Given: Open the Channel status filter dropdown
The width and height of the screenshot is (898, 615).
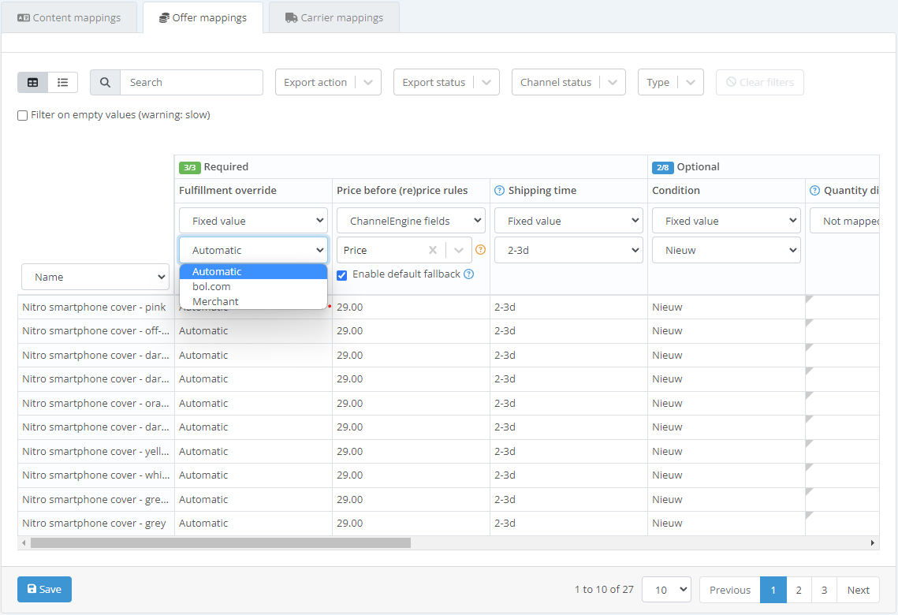Looking at the screenshot, I should coord(568,82).
